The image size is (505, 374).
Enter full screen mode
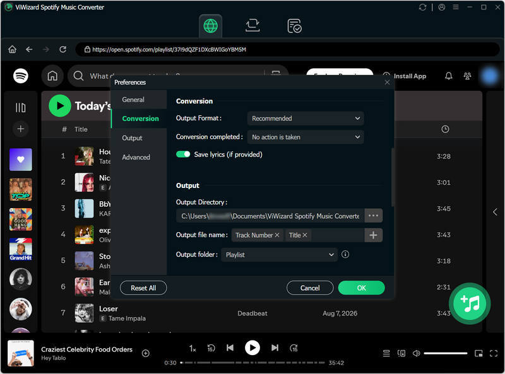(x=494, y=353)
